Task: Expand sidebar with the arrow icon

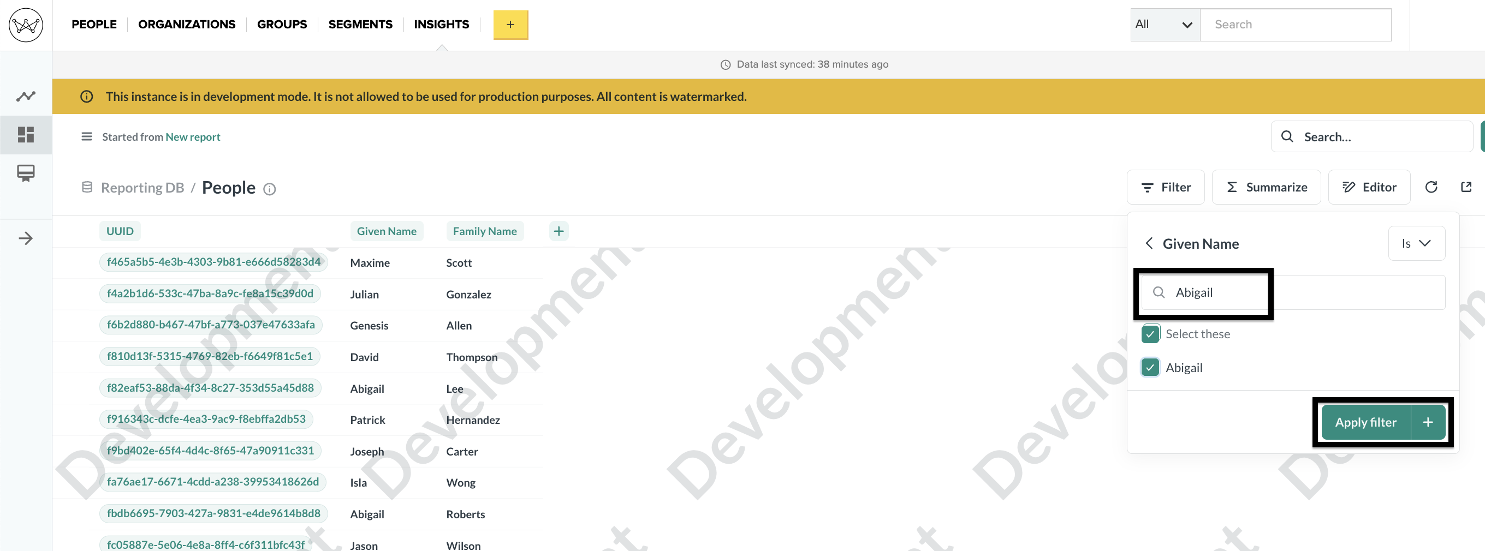Action: [26, 238]
